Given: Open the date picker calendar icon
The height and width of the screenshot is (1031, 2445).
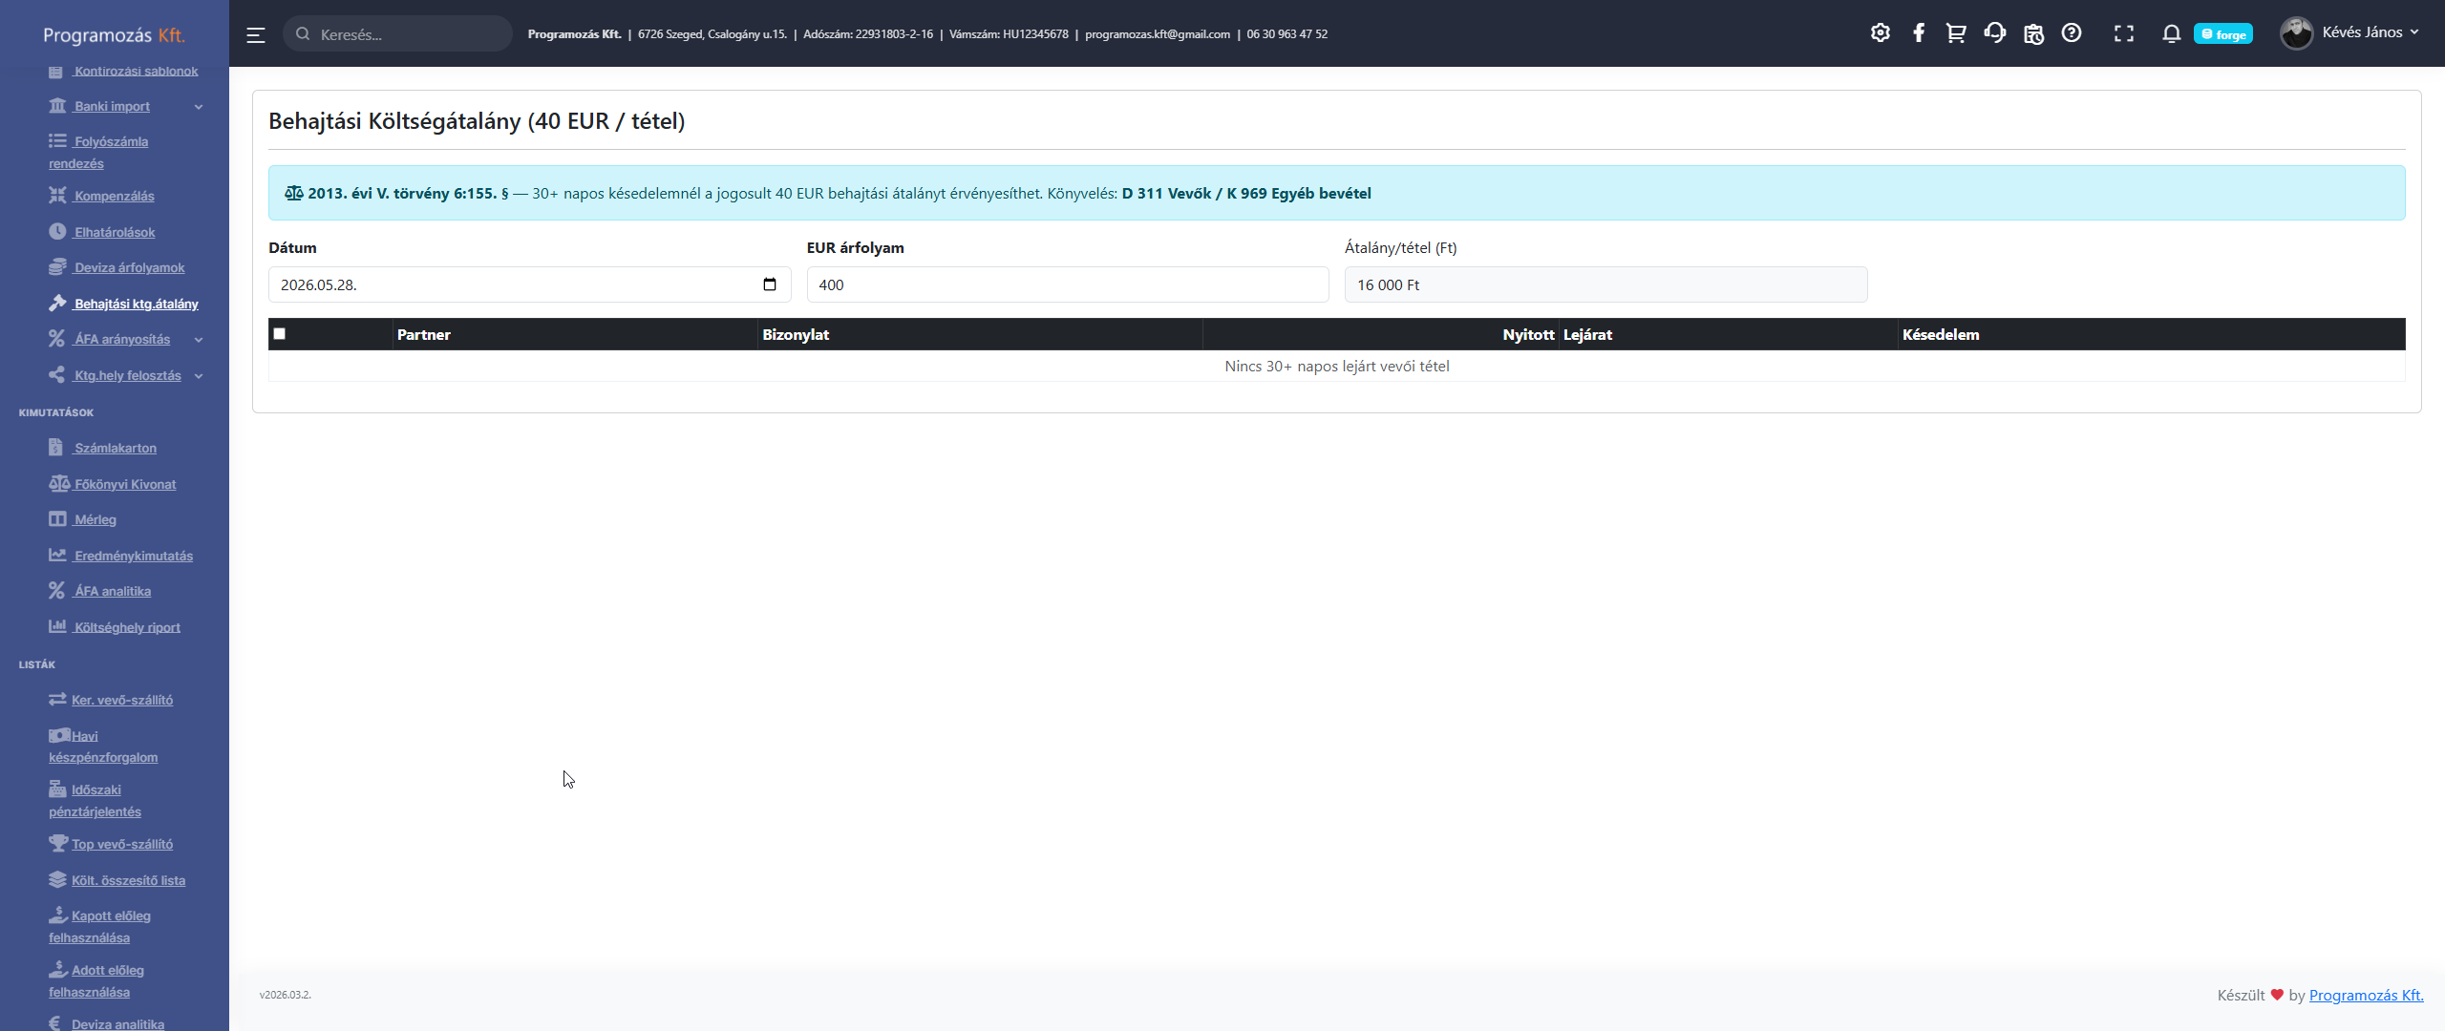Looking at the screenshot, I should point(770,284).
